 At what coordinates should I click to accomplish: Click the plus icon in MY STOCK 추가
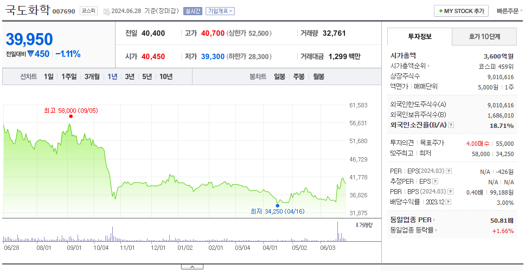click(441, 11)
